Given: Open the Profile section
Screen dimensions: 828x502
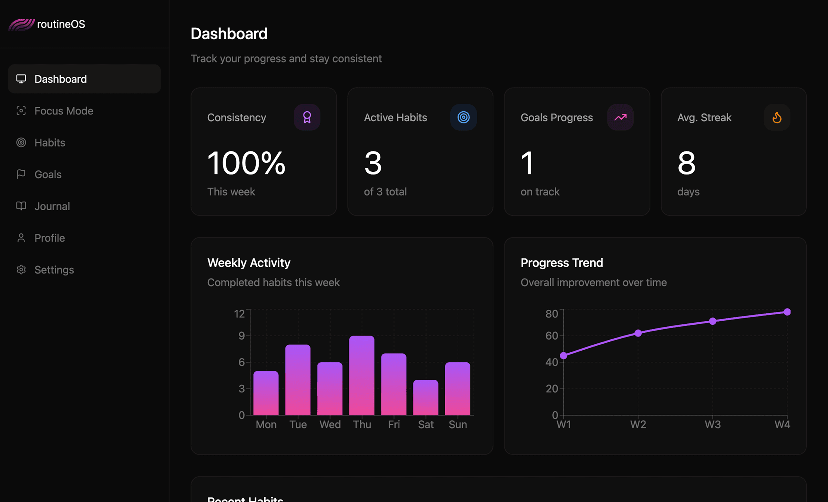Looking at the screenshot, I should coord(50,238).
